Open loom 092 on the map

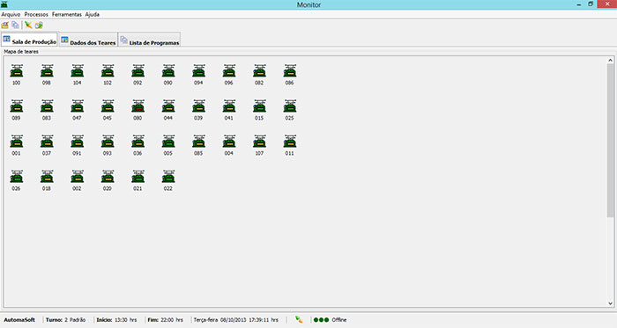tap(138, 71)
